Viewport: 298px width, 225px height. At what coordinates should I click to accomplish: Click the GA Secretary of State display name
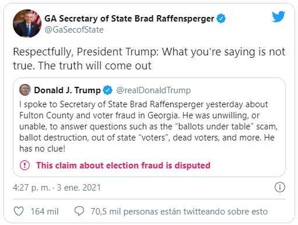[129, 19]
